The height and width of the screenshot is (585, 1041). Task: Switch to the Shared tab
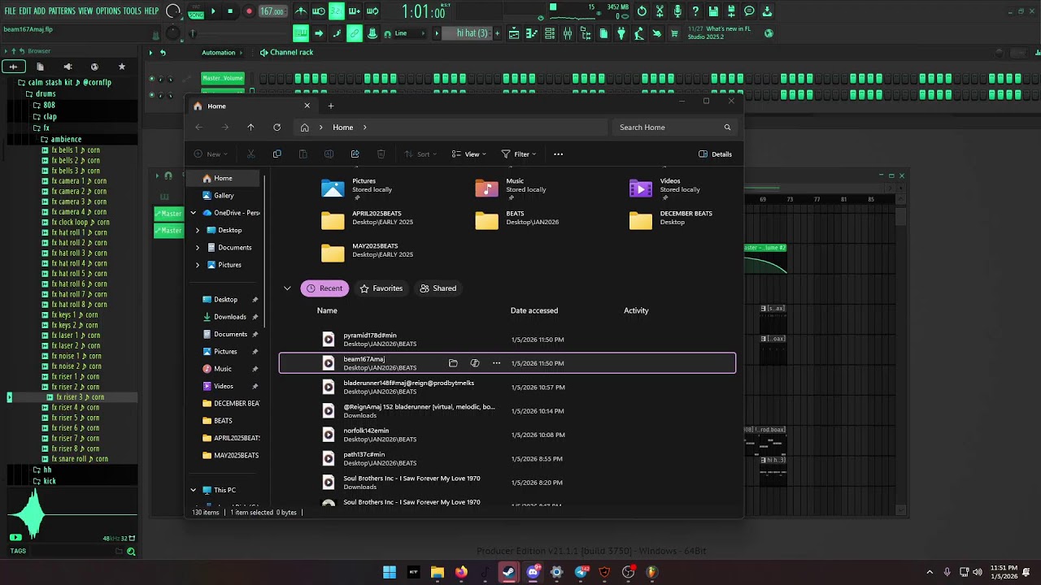438,288
